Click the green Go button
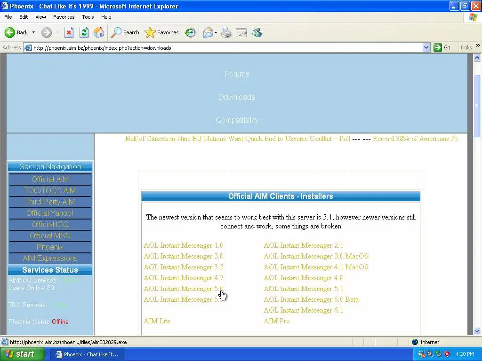The width and height of the screenshot is (482, 361). tap(442, 47)
